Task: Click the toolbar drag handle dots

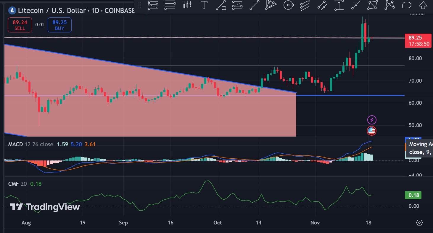Action: [139, 5]
